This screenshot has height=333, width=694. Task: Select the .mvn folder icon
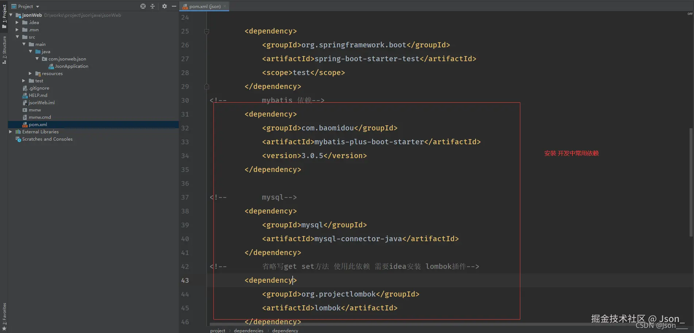coord(25,30)
